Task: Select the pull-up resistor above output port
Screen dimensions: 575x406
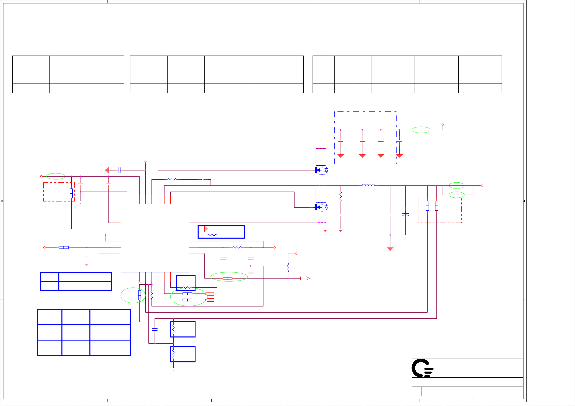Action: (x=288, y=267)
